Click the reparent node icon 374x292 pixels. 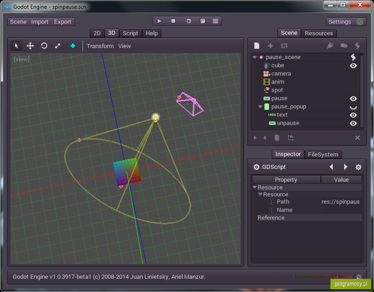coord(290,138)
